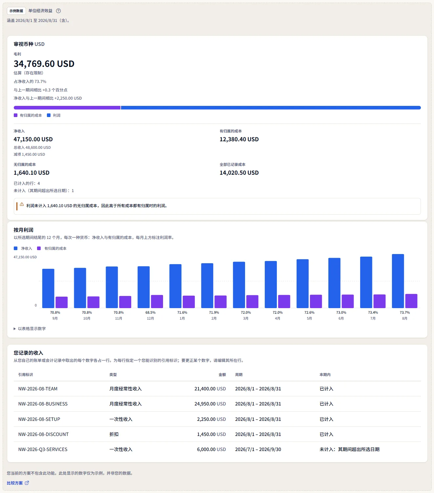
Task: Expand the 以表格显示数字 disclosure
Action: pyautogui.click(x=30, y=328)
